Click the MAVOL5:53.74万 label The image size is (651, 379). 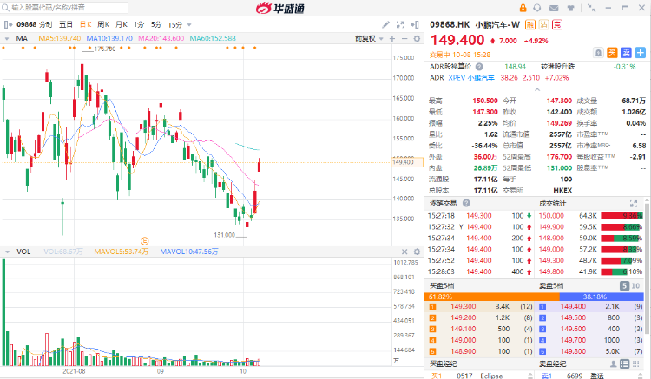(122, 252)
